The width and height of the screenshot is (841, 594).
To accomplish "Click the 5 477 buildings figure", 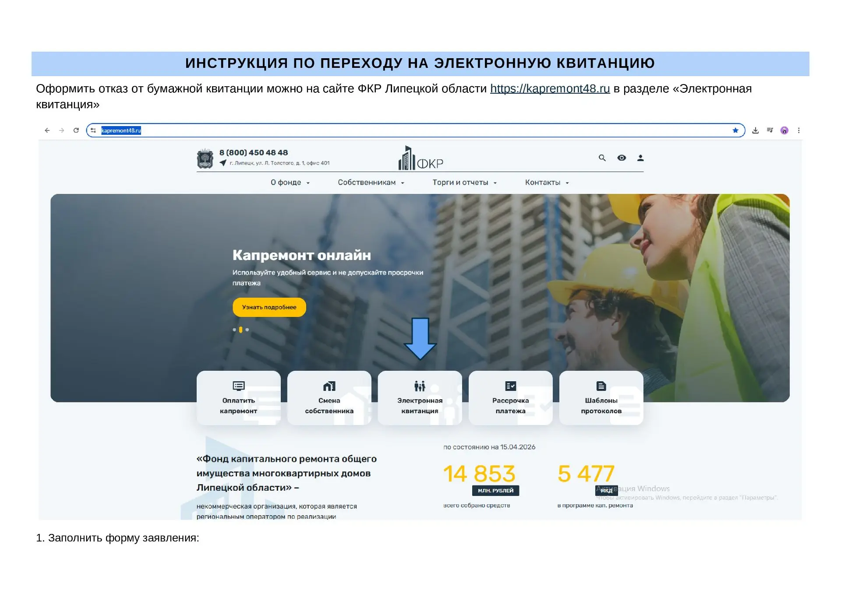I will [x=586, y=474].
